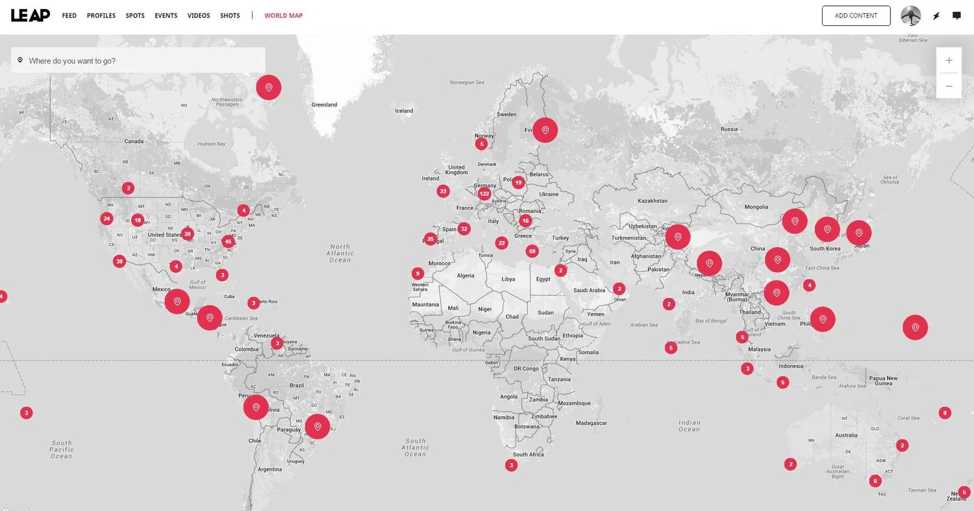Screen dimensions: 974x511
Task: Click the zoom out minus button
Action: pos(949,86)
